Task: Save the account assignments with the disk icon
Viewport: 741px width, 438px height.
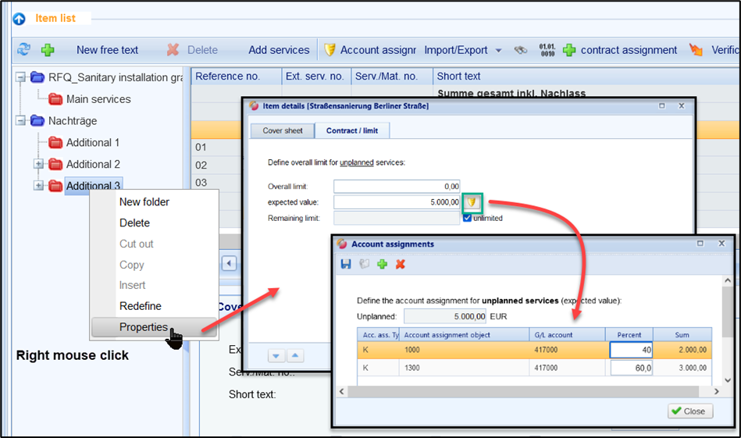Action: pyautogui.click(x=346, y=265)
